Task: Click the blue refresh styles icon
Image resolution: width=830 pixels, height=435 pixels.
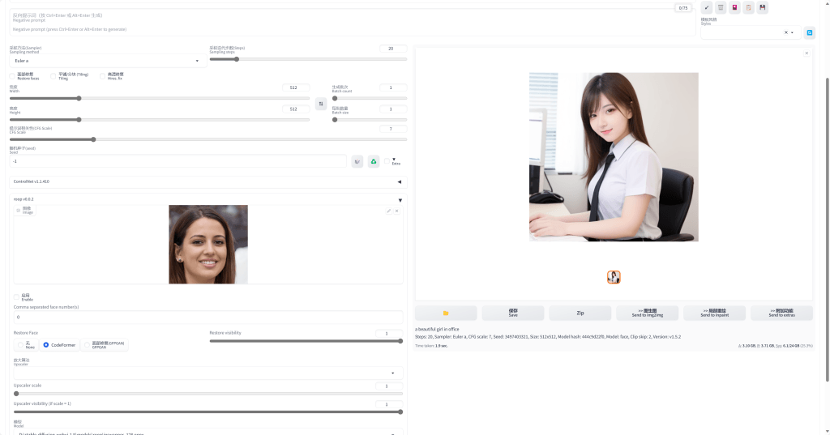Action: 809,32
